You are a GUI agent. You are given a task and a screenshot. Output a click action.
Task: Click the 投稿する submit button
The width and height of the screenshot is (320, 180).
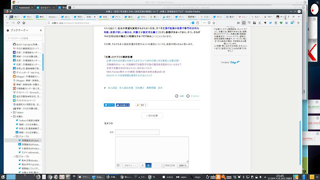pos(182,165)
